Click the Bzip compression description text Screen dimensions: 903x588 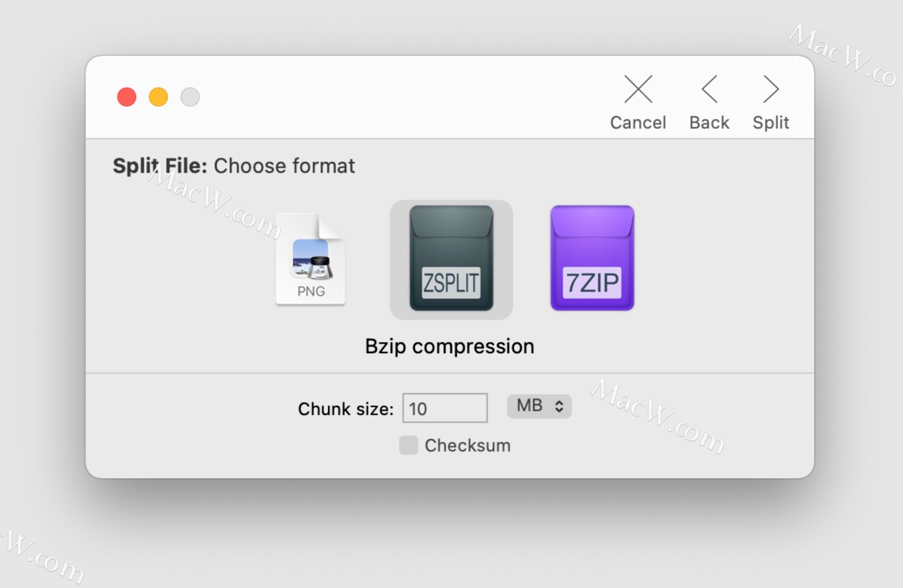(x=450, y=346)
